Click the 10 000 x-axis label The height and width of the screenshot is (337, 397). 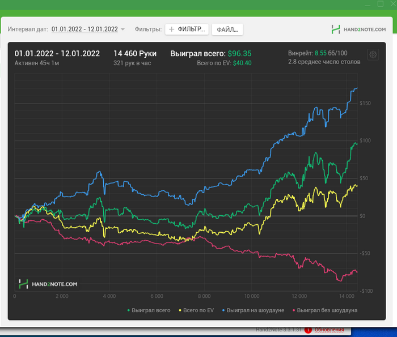click(252, 296)
